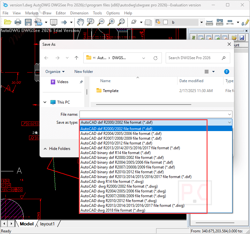
Task: Open the File name dropdown arrow
Action: tap(230, 114)
